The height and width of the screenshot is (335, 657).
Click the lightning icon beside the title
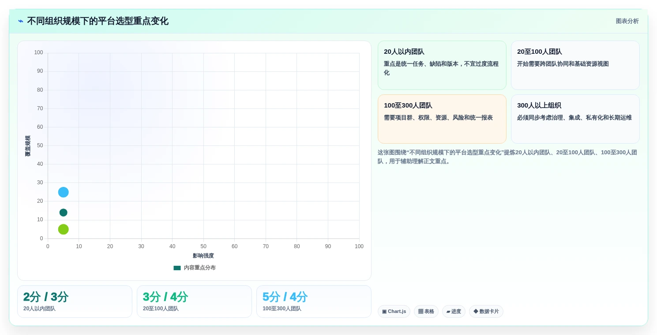(x=21, y=21)
